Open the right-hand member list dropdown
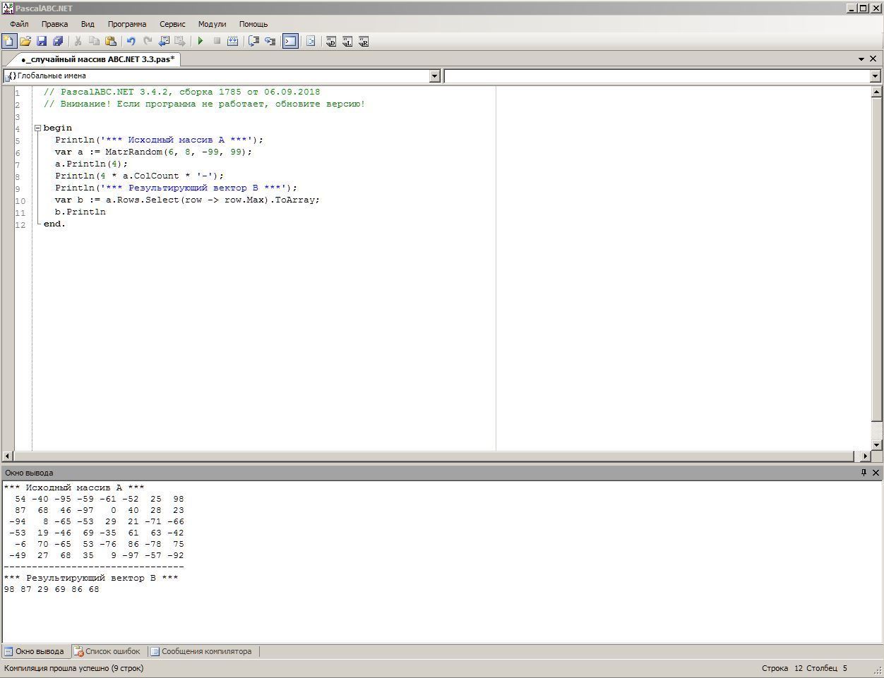884x678 pixels. (875, 76)
